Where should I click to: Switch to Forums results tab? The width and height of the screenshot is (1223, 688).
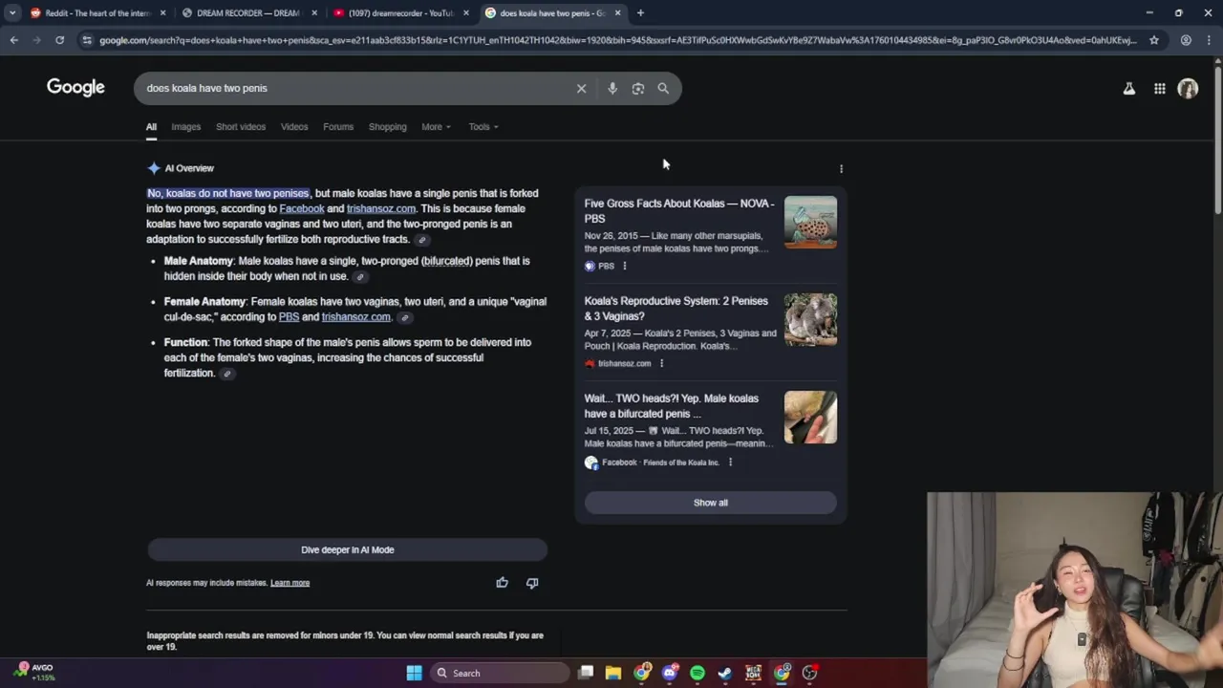coord(338,127)
